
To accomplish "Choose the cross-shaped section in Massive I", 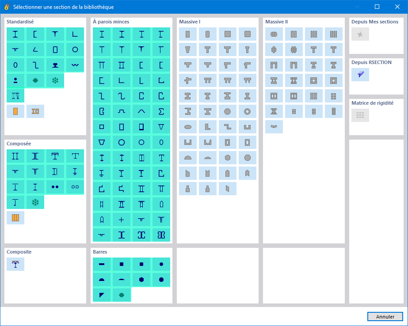I will click(188, 80).
